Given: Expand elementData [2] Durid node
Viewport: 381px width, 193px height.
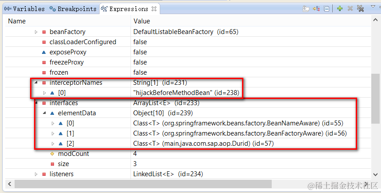Looking at the screenshot, I should pyautogui.click(x=53, y=144).
